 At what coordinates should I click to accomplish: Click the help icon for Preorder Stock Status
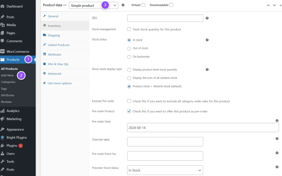(277, 167)
